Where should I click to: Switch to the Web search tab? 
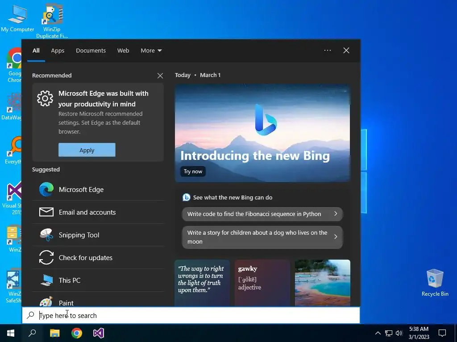pyautogui.click(x=123, y=51)
